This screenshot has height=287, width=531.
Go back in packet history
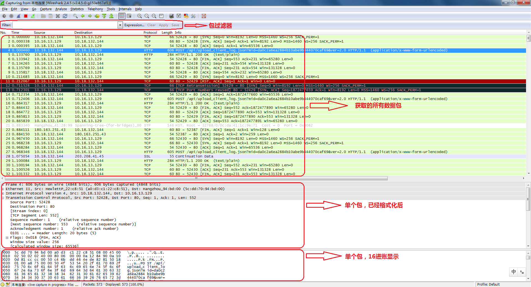tap(83, 16)
